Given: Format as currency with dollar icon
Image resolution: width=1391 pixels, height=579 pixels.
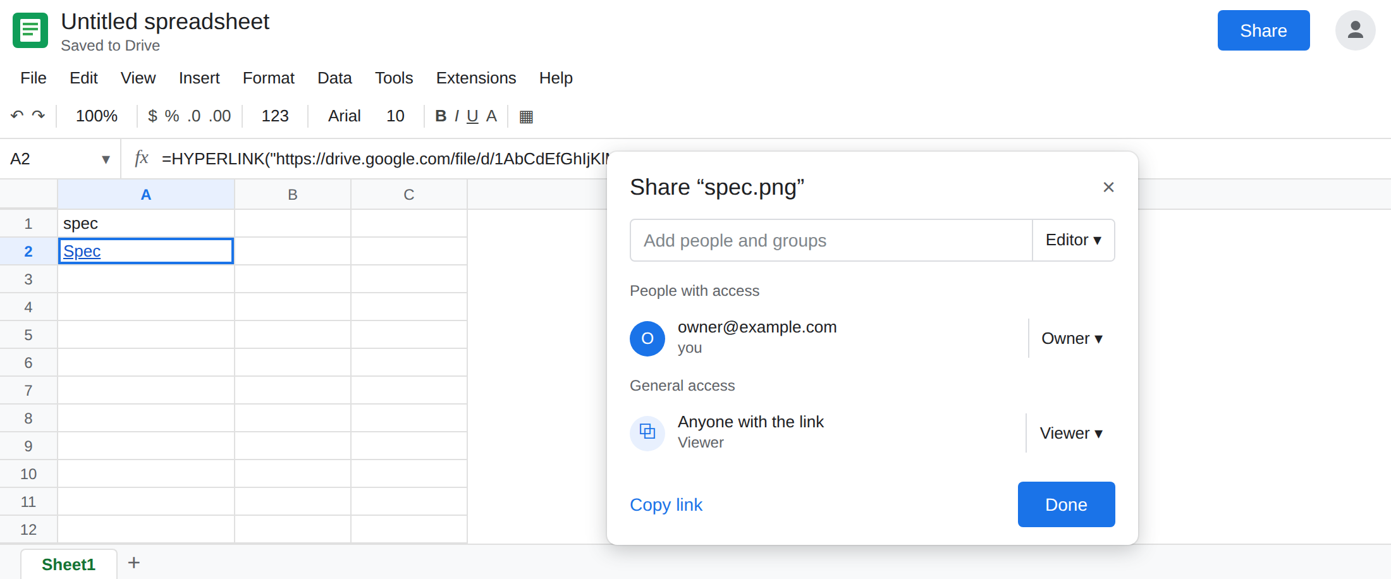Looking at the screenshot, I should (x=152, y=116).
